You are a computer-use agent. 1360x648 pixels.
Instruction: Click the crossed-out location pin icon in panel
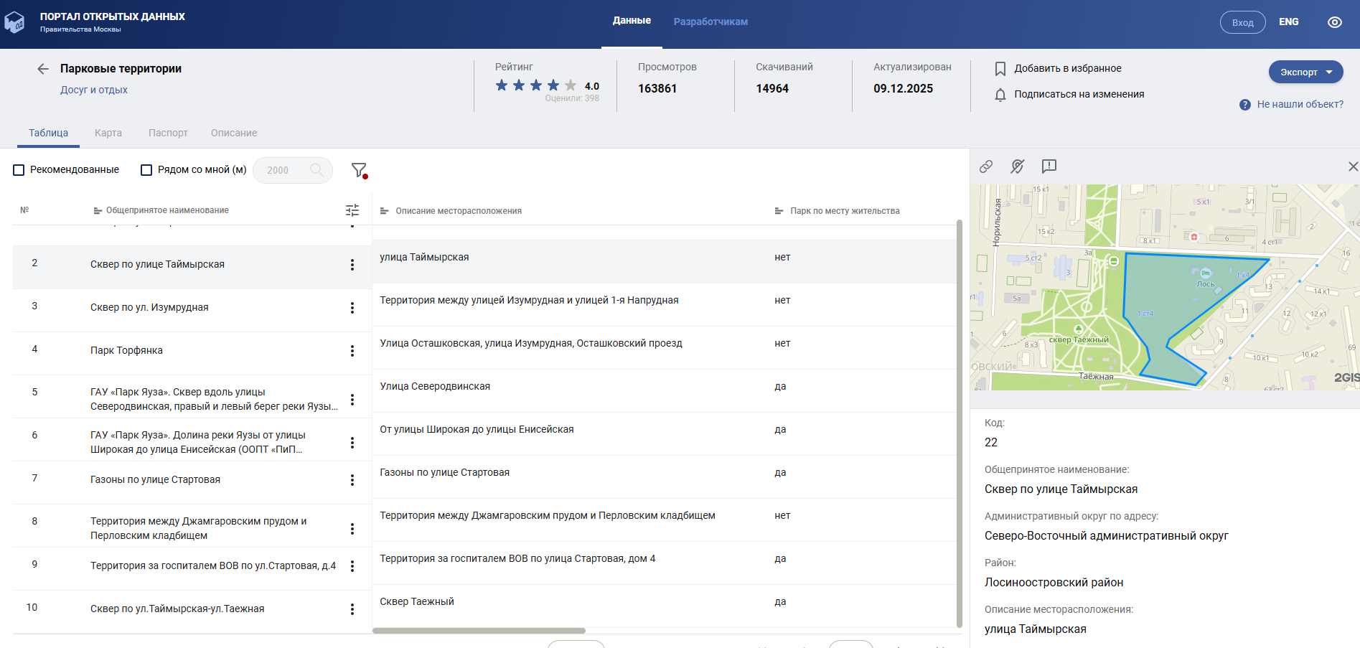1017,166
